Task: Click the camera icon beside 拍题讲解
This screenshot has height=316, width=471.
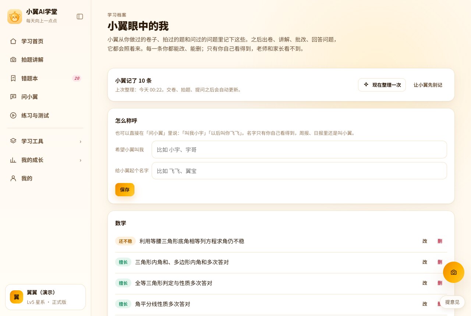Action: tap(13, 60)
